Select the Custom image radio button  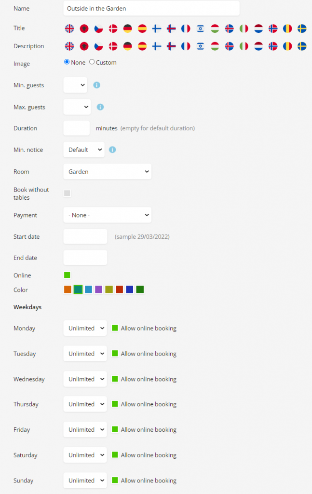pos(92,62)
